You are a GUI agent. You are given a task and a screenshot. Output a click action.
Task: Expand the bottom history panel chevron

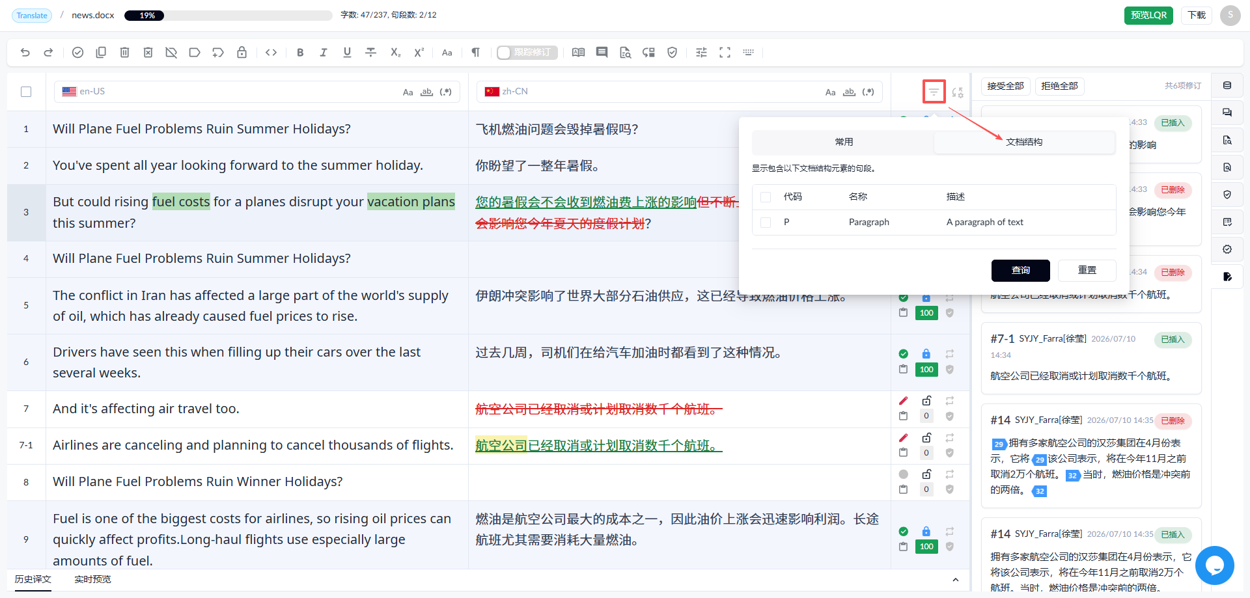tap(955, 580)
